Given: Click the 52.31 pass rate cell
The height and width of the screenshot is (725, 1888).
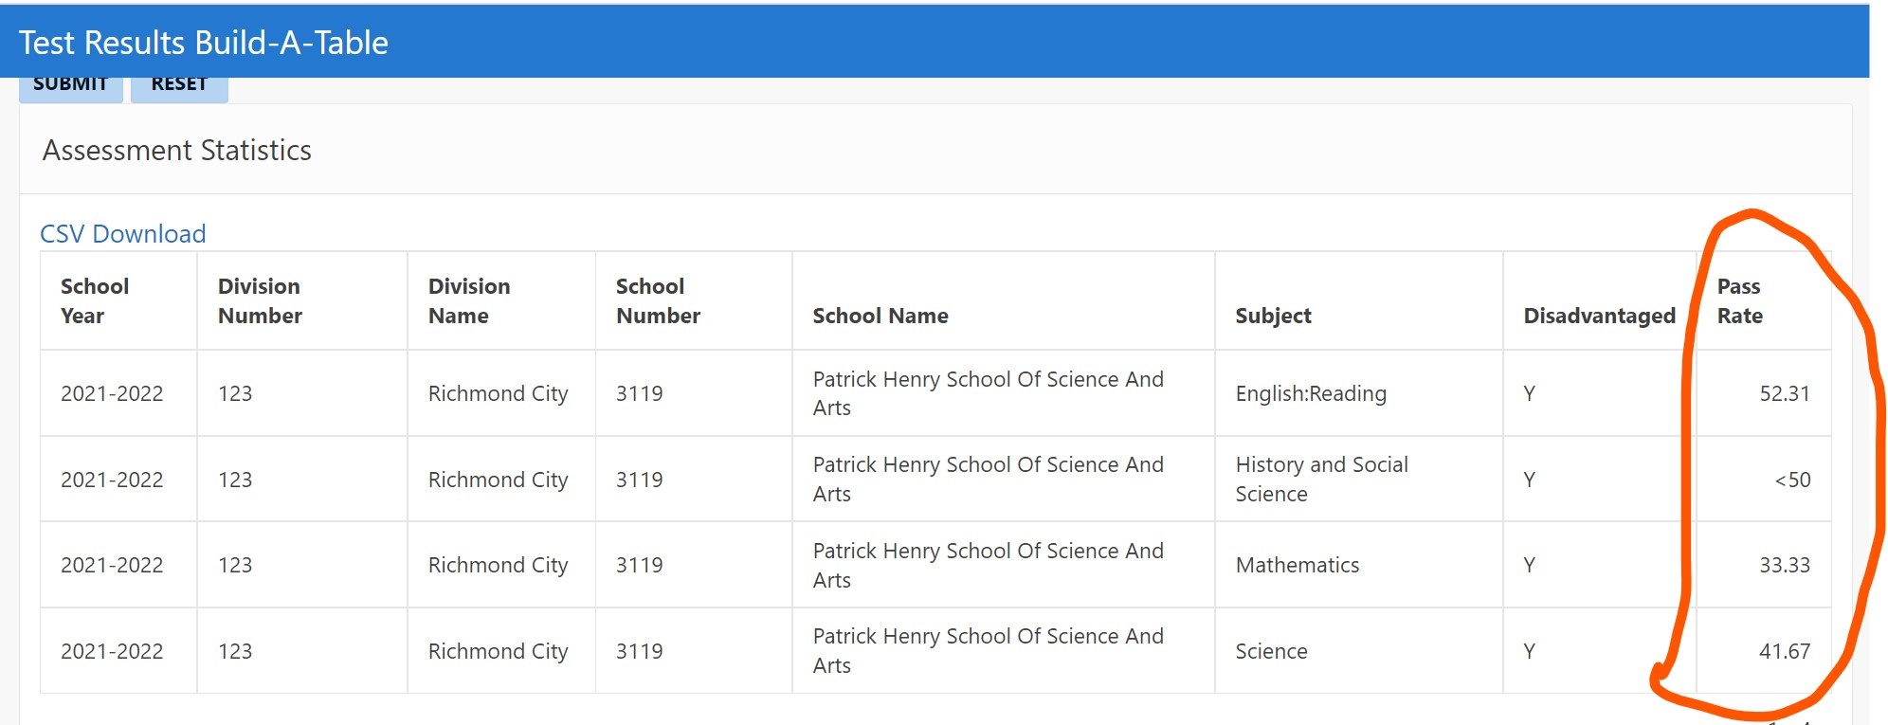Looking at the screenshot, I should [x=1784, y=393].
